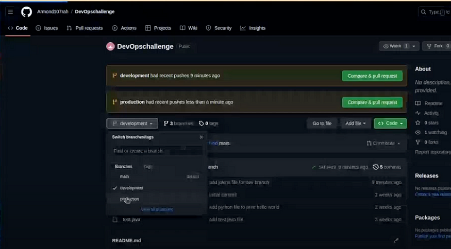This screenshot has height=249, width=451.
Task: Click Publish your first package link
Action: 433,236
